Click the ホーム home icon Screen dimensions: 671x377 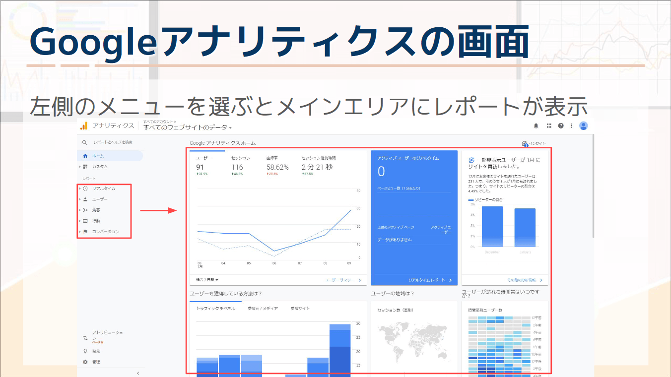click(85, 156)
